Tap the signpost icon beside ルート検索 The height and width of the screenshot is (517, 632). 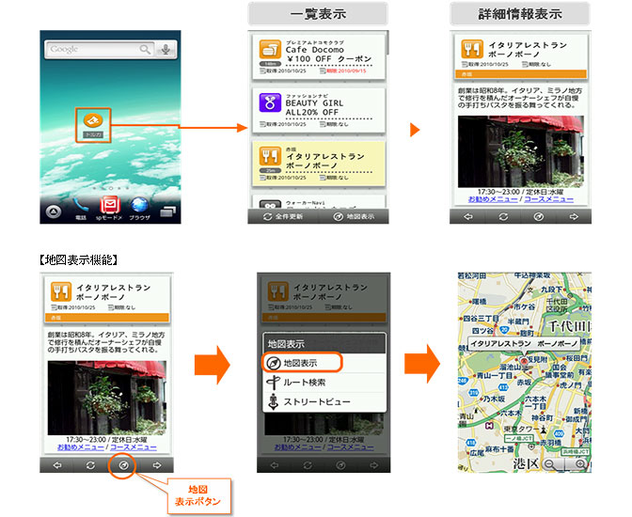pos(274,382)
